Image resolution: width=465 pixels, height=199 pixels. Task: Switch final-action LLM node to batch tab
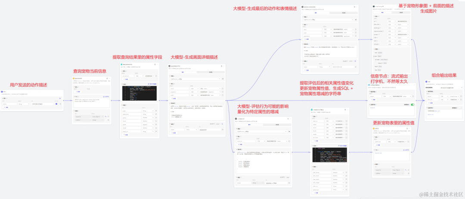[344, 13]
